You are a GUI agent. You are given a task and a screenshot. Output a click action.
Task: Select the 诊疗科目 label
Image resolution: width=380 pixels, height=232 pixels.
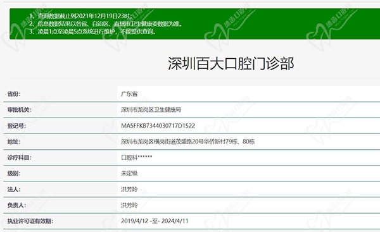pyautogui.click(x=20, y=157)
